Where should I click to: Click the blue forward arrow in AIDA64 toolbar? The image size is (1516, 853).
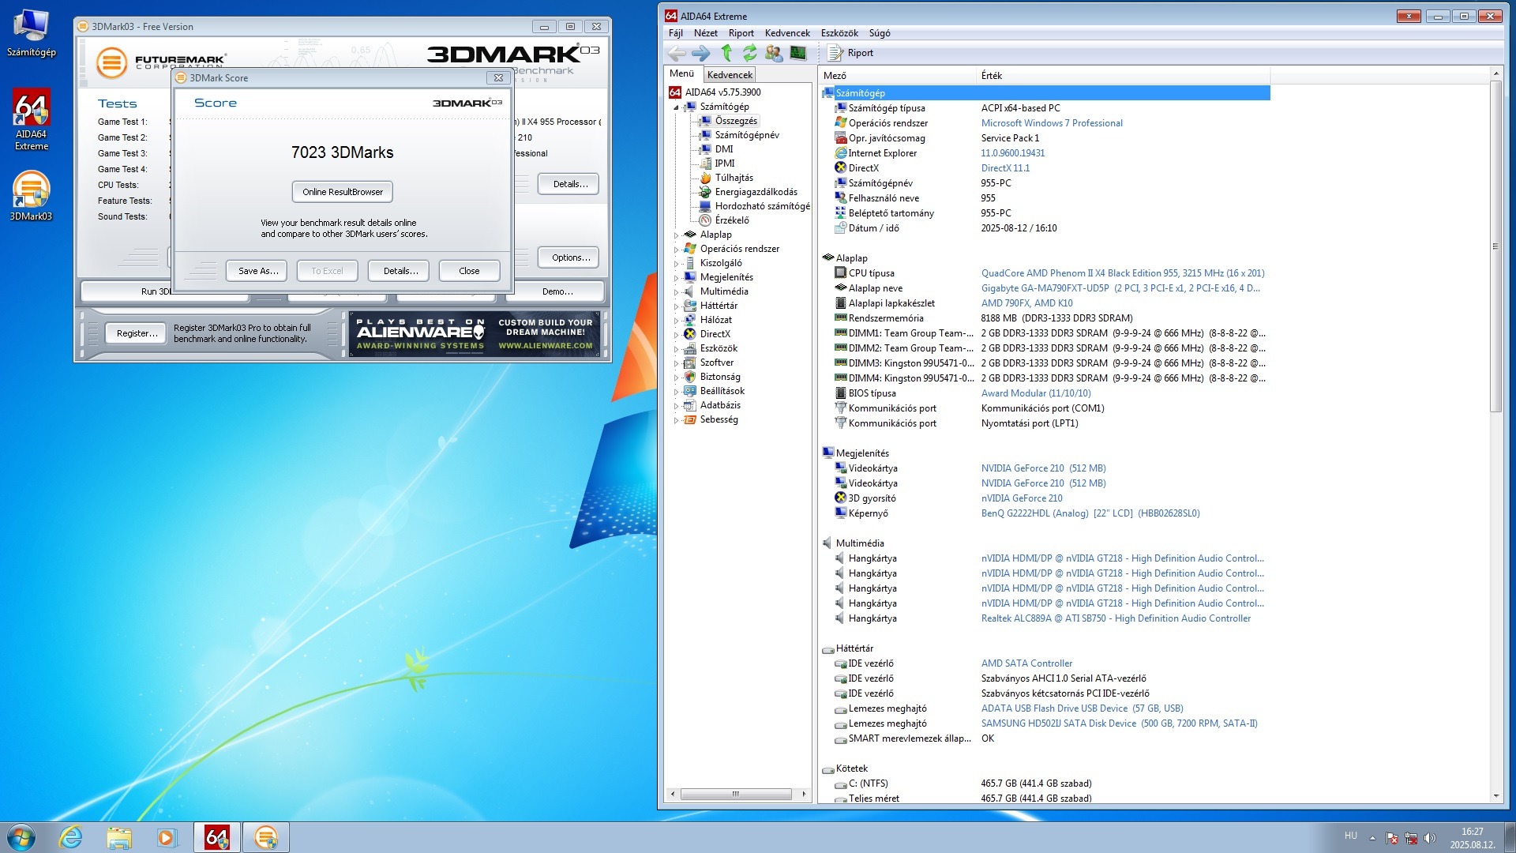point(700,53)
